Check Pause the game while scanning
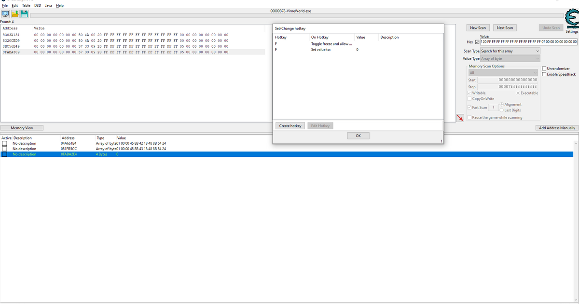The width and height of the screenshot is (579, 304). 469,117
